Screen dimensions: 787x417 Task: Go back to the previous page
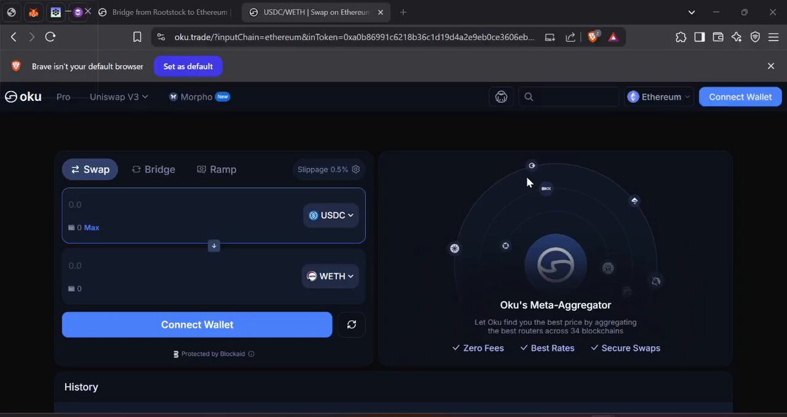point(13,37)
